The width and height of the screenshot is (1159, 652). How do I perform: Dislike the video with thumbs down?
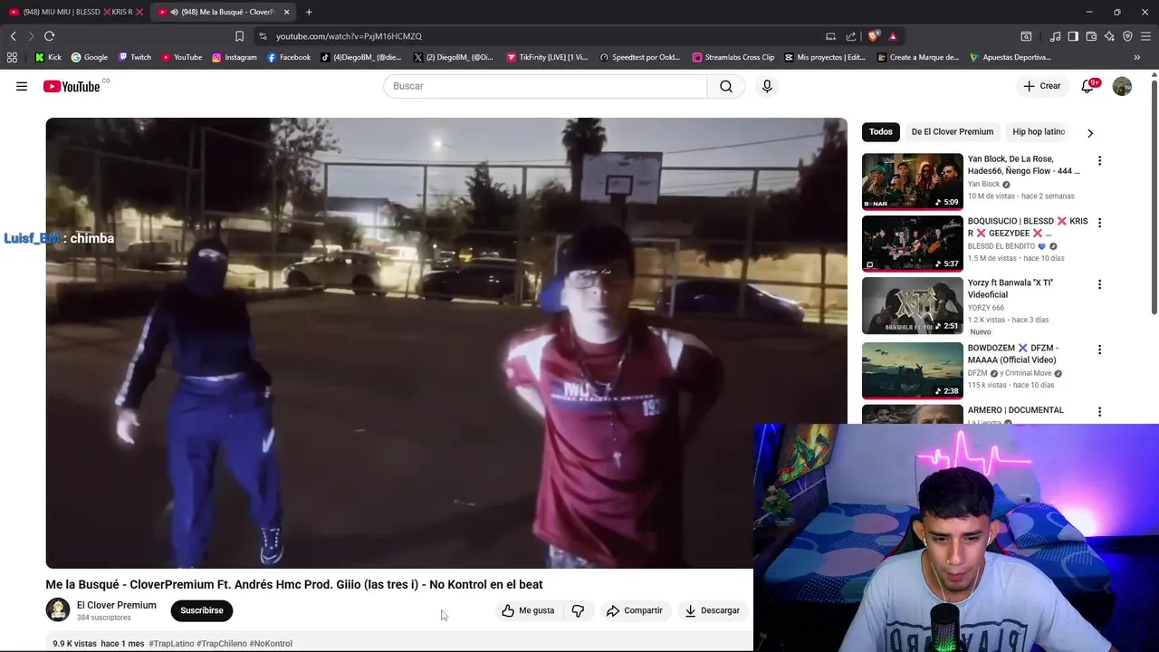(578, 610)
